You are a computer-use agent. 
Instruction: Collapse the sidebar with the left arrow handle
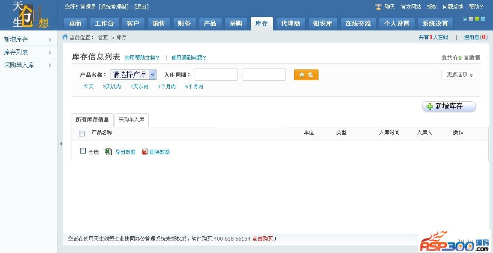tap(60, 144)
